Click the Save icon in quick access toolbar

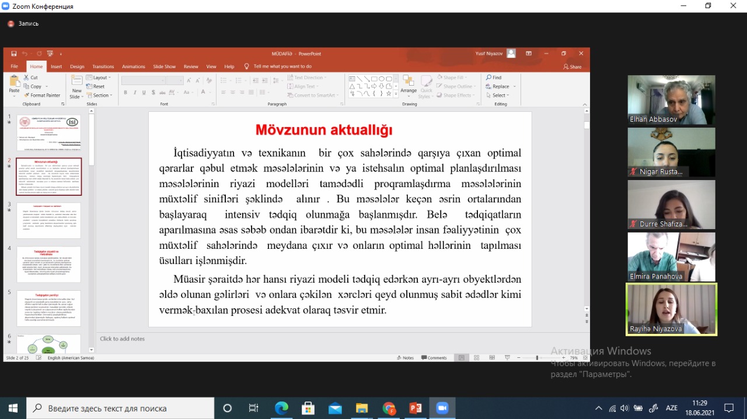(x=14, y=54)
